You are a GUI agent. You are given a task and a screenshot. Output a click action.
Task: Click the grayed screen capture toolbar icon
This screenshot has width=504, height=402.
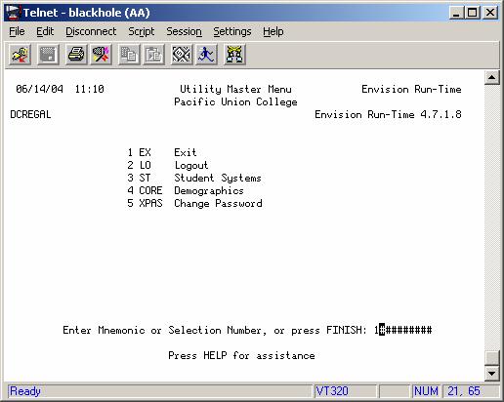click(48, 55)
